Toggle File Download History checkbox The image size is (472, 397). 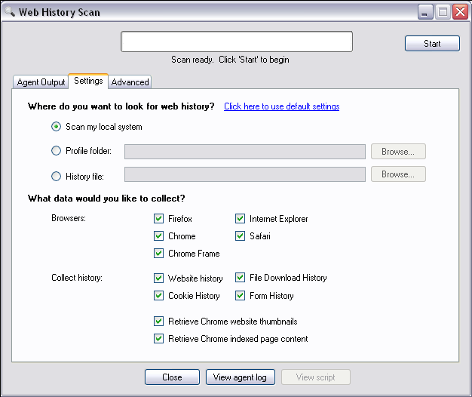click(241, 278)
